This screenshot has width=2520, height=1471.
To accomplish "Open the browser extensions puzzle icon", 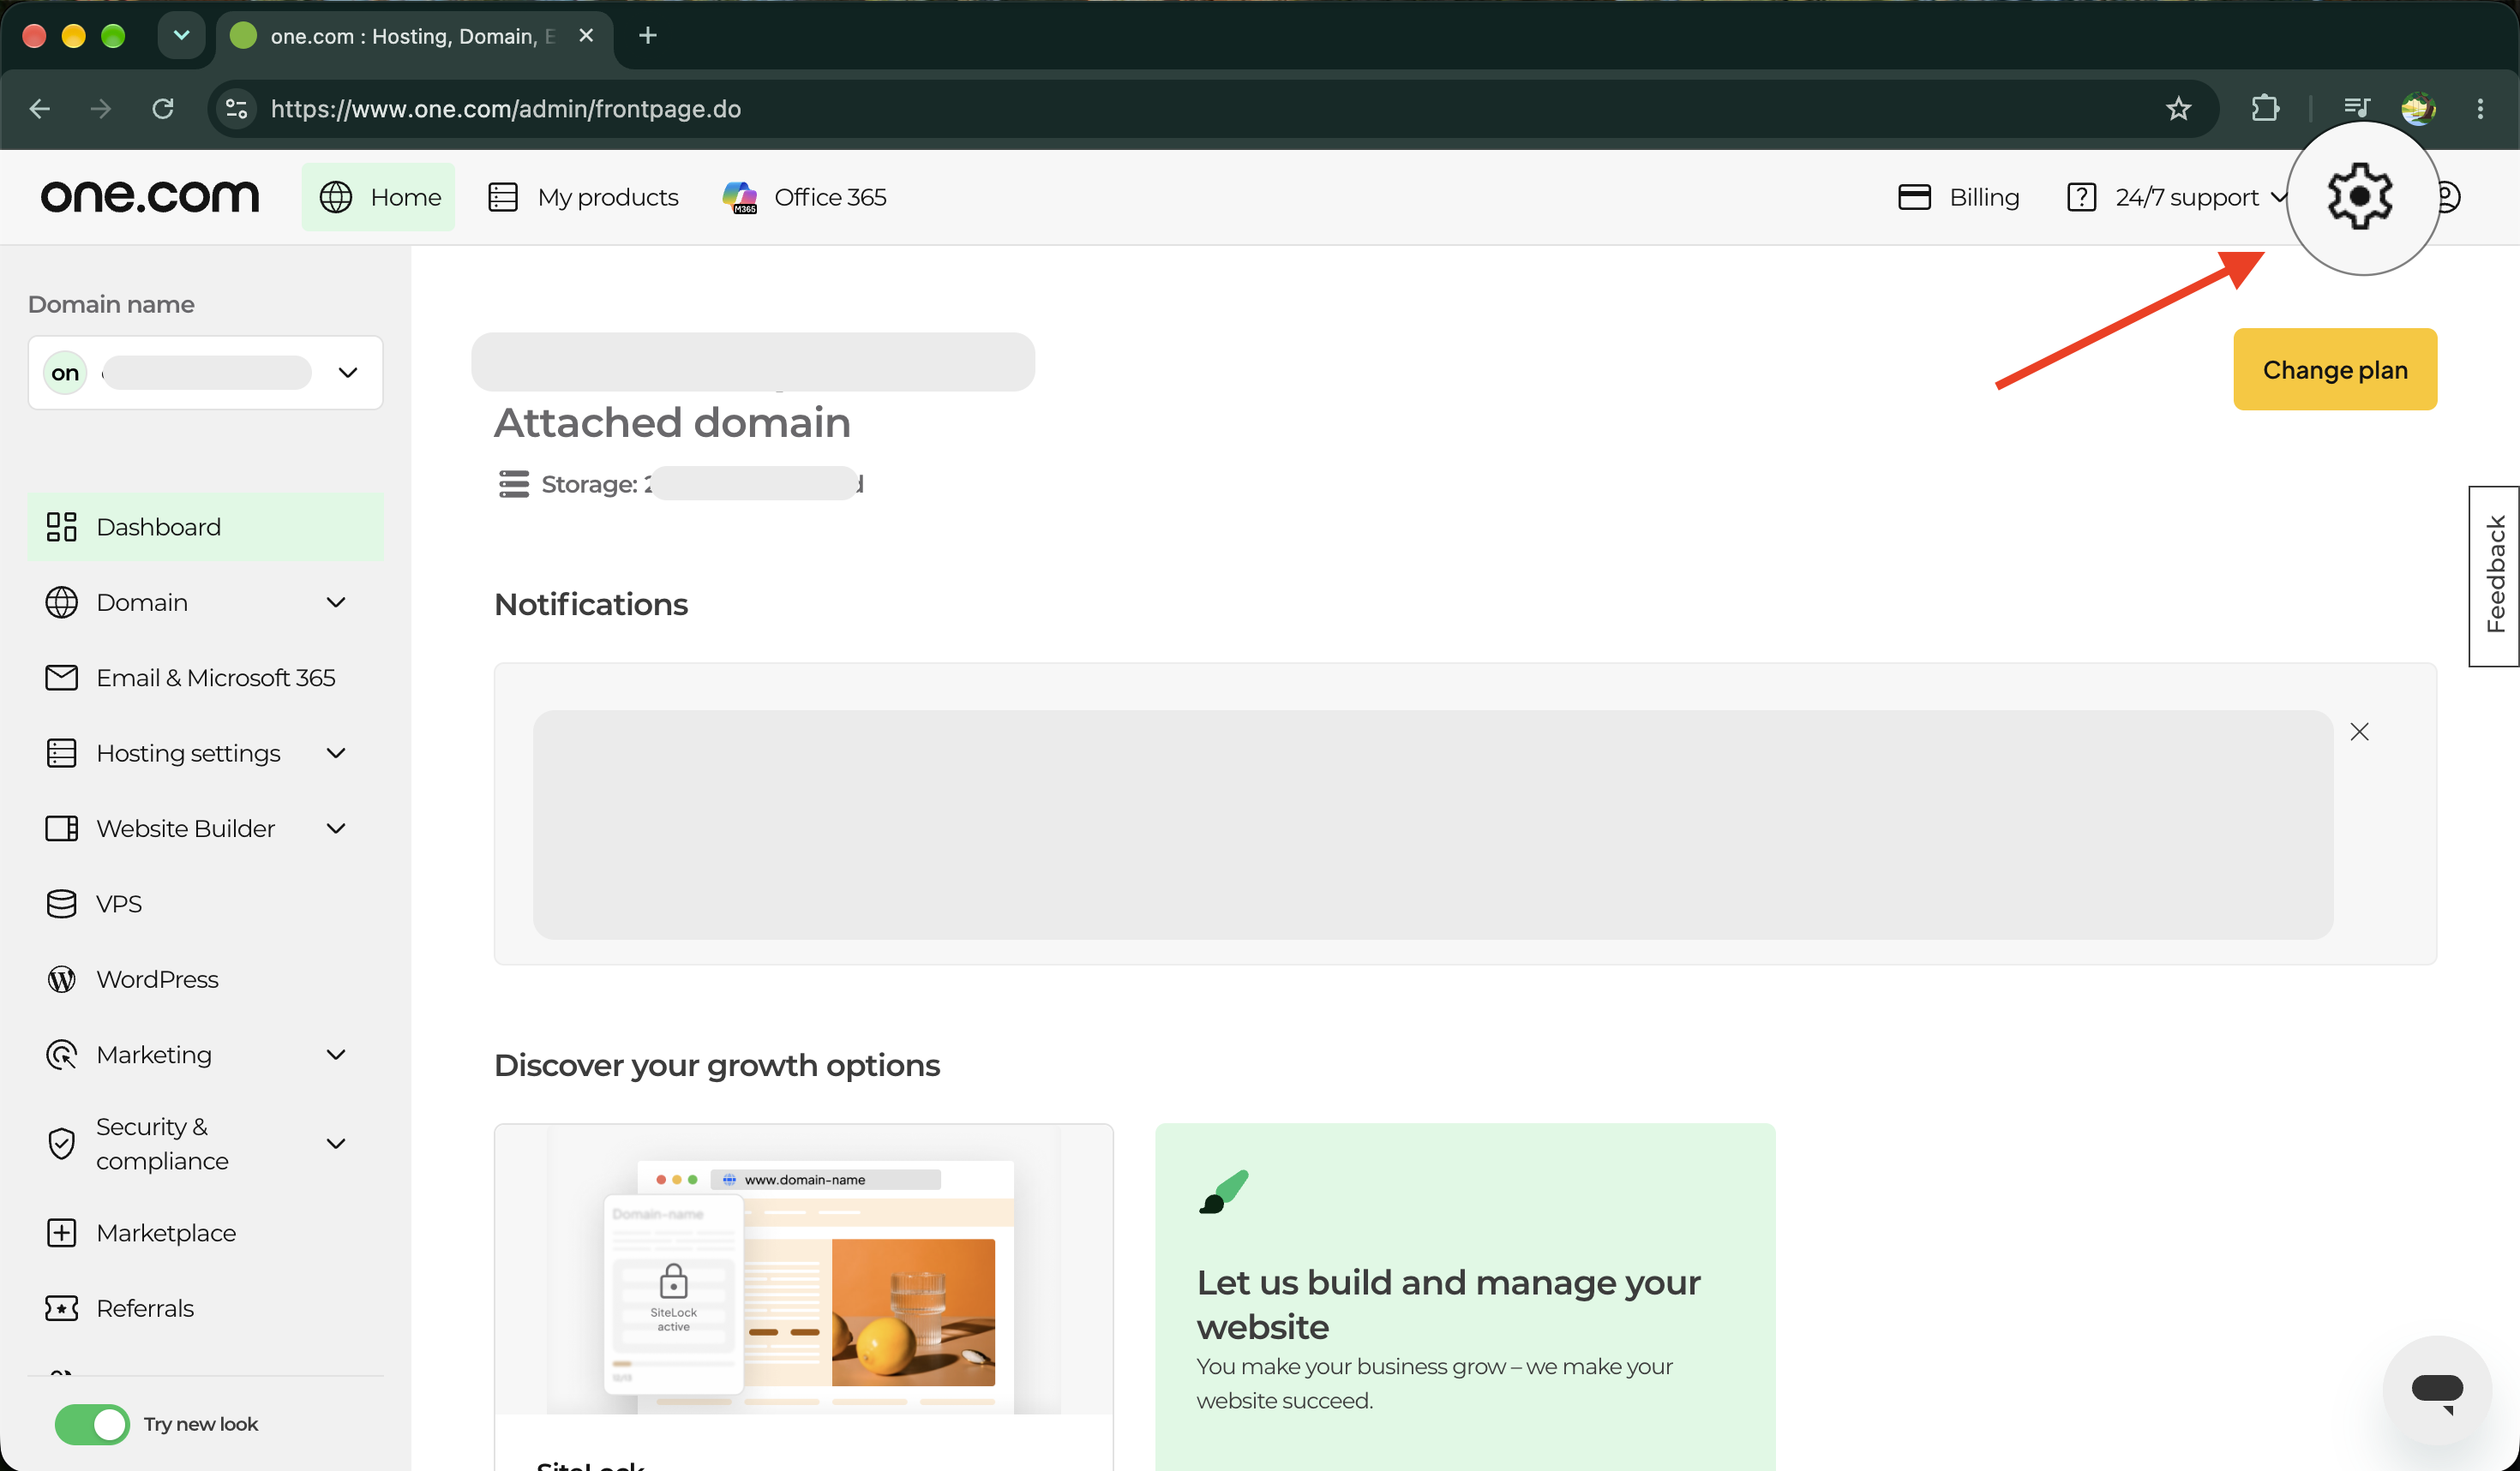I will coord(2265,109).
